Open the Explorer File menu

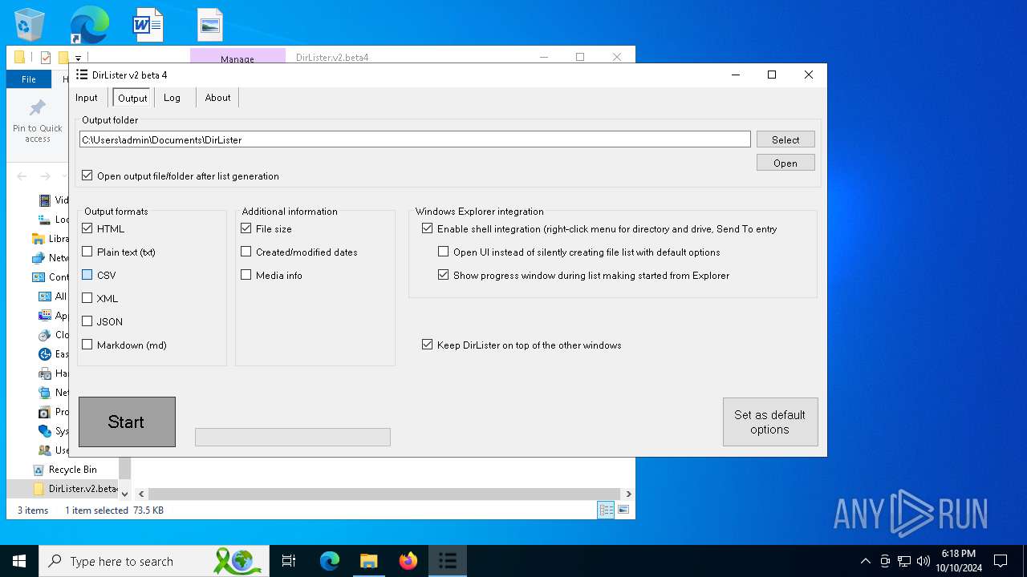coord(29,79)
